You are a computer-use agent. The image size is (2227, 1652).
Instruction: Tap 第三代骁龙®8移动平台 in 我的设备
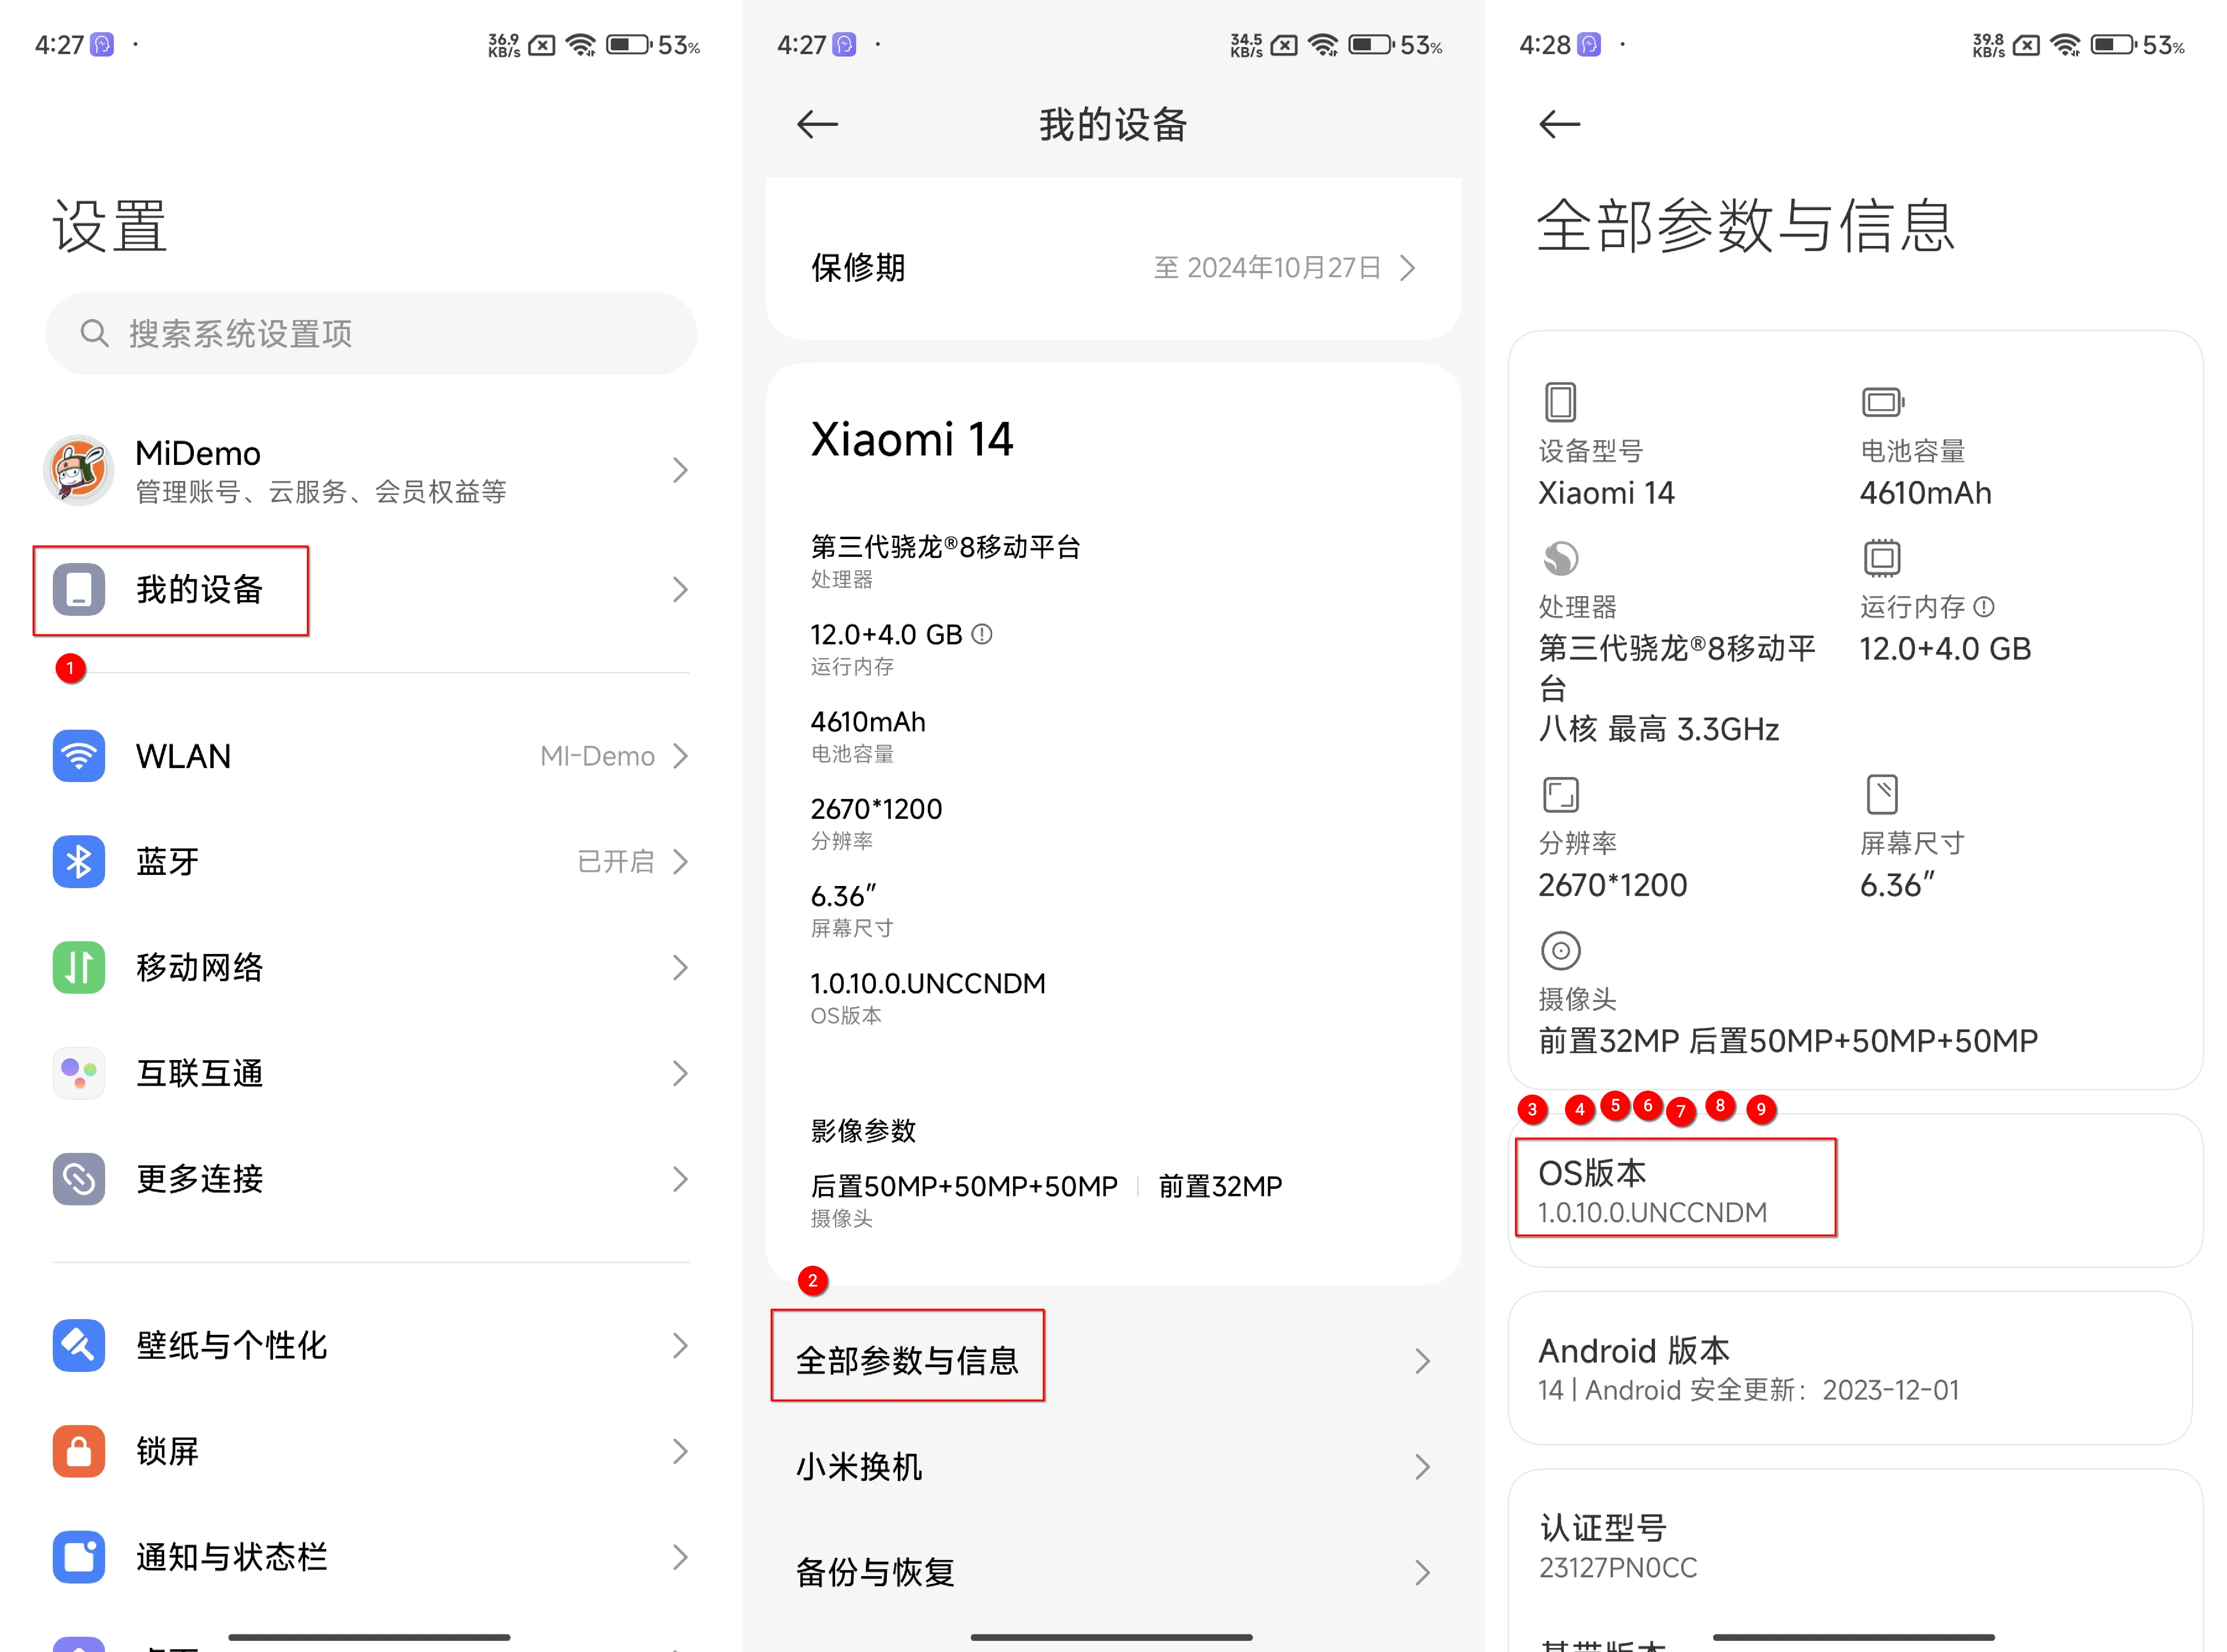point(946,547)
